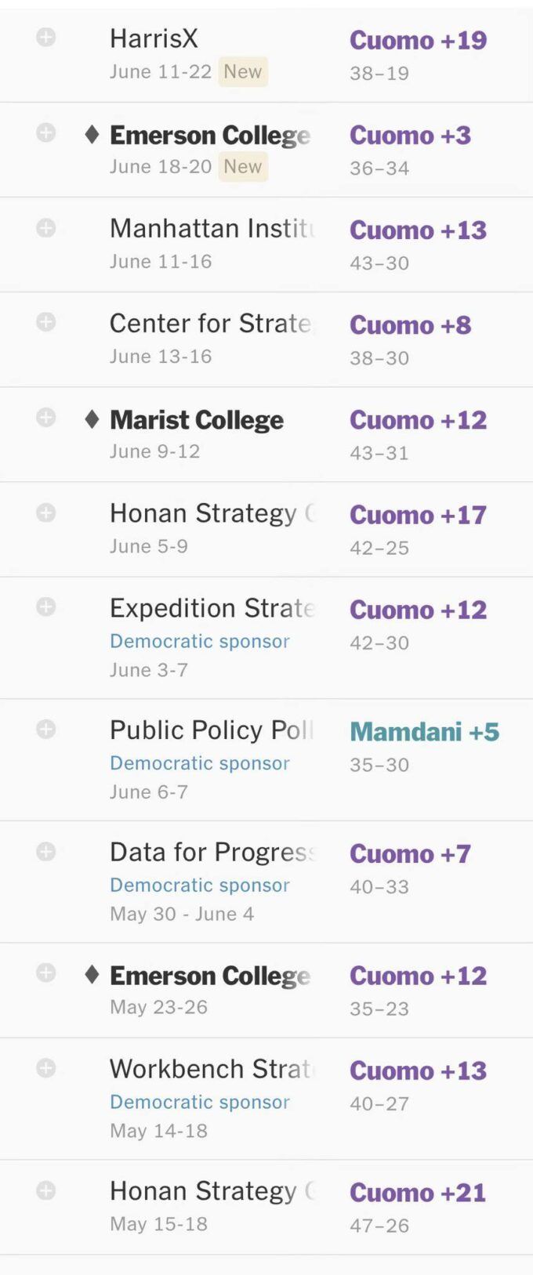Select the Cuomo +21 result

(418, 1193)
